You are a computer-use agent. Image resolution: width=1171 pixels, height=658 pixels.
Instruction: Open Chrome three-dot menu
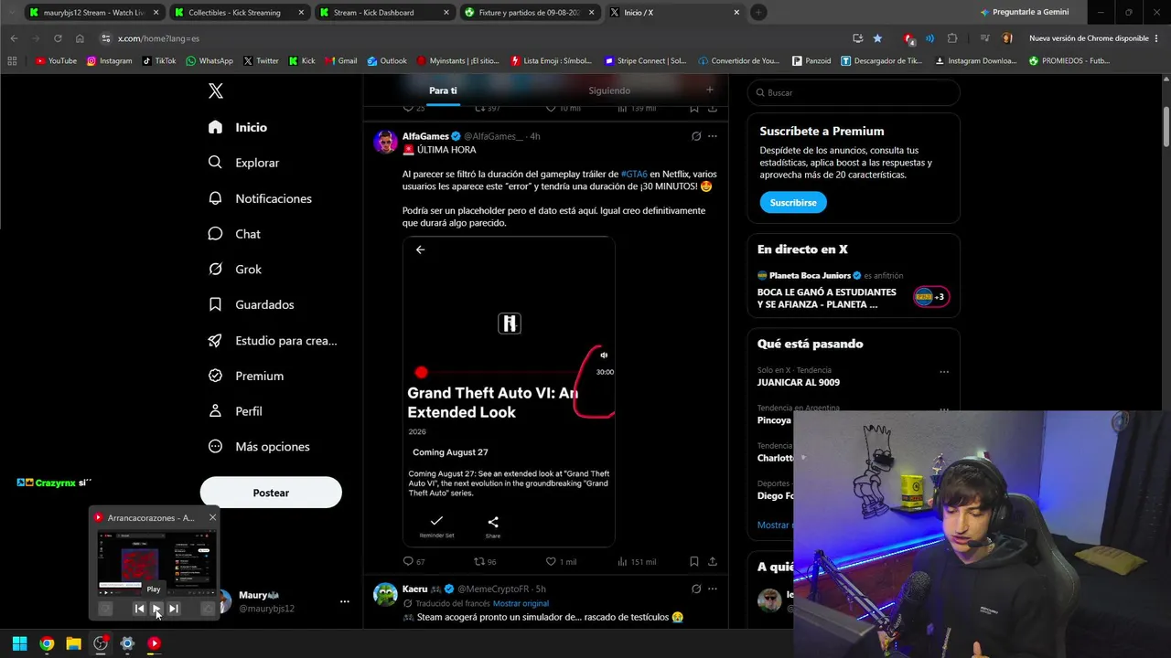click(1157, 38)
